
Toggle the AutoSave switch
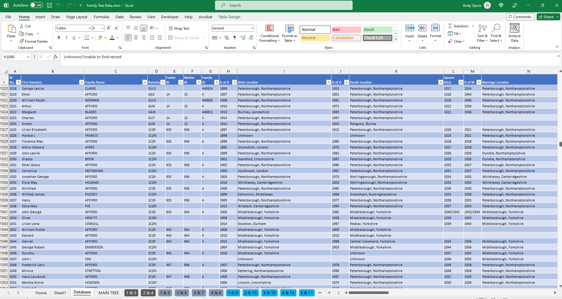pyautogui.click(x=36, y=5)
